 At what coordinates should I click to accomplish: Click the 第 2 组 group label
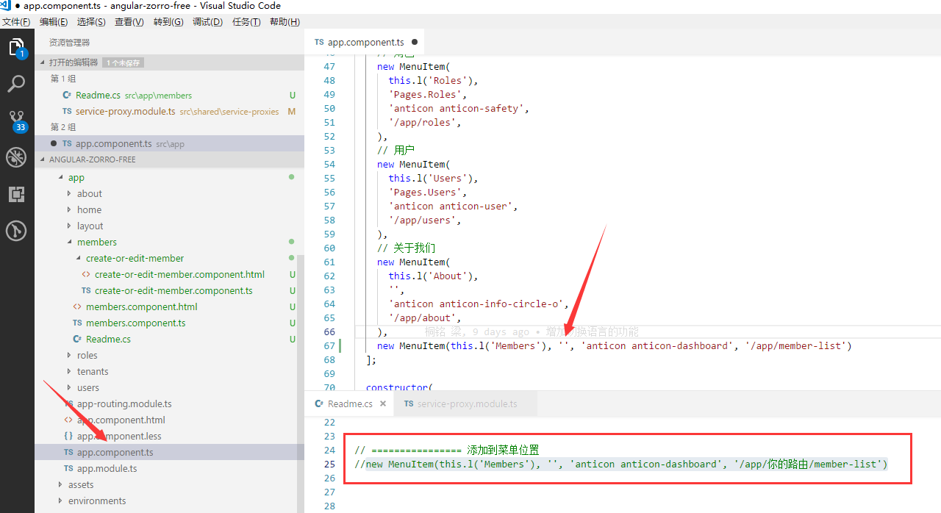pos(63,127)
